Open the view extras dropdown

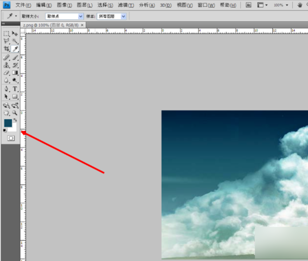tap(262, 5)
